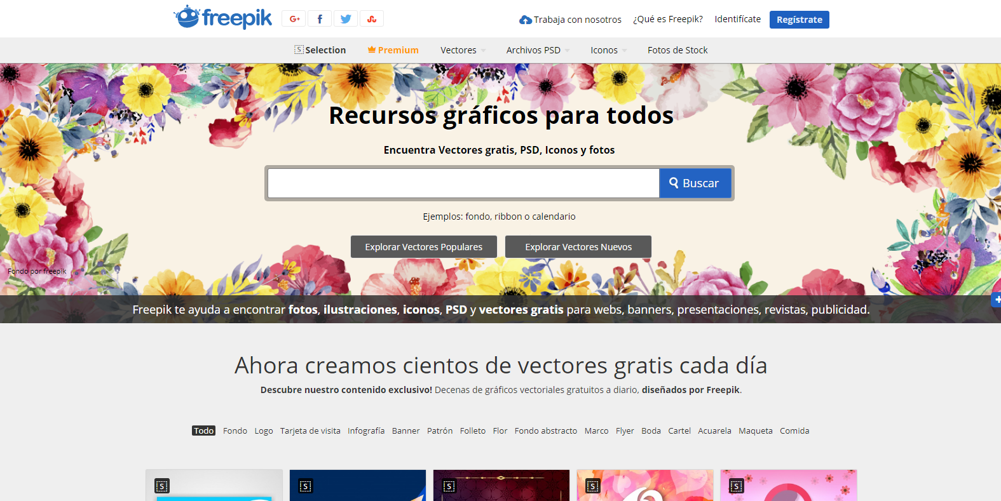
Task: Select the Boda category filter
Action: 651,431
